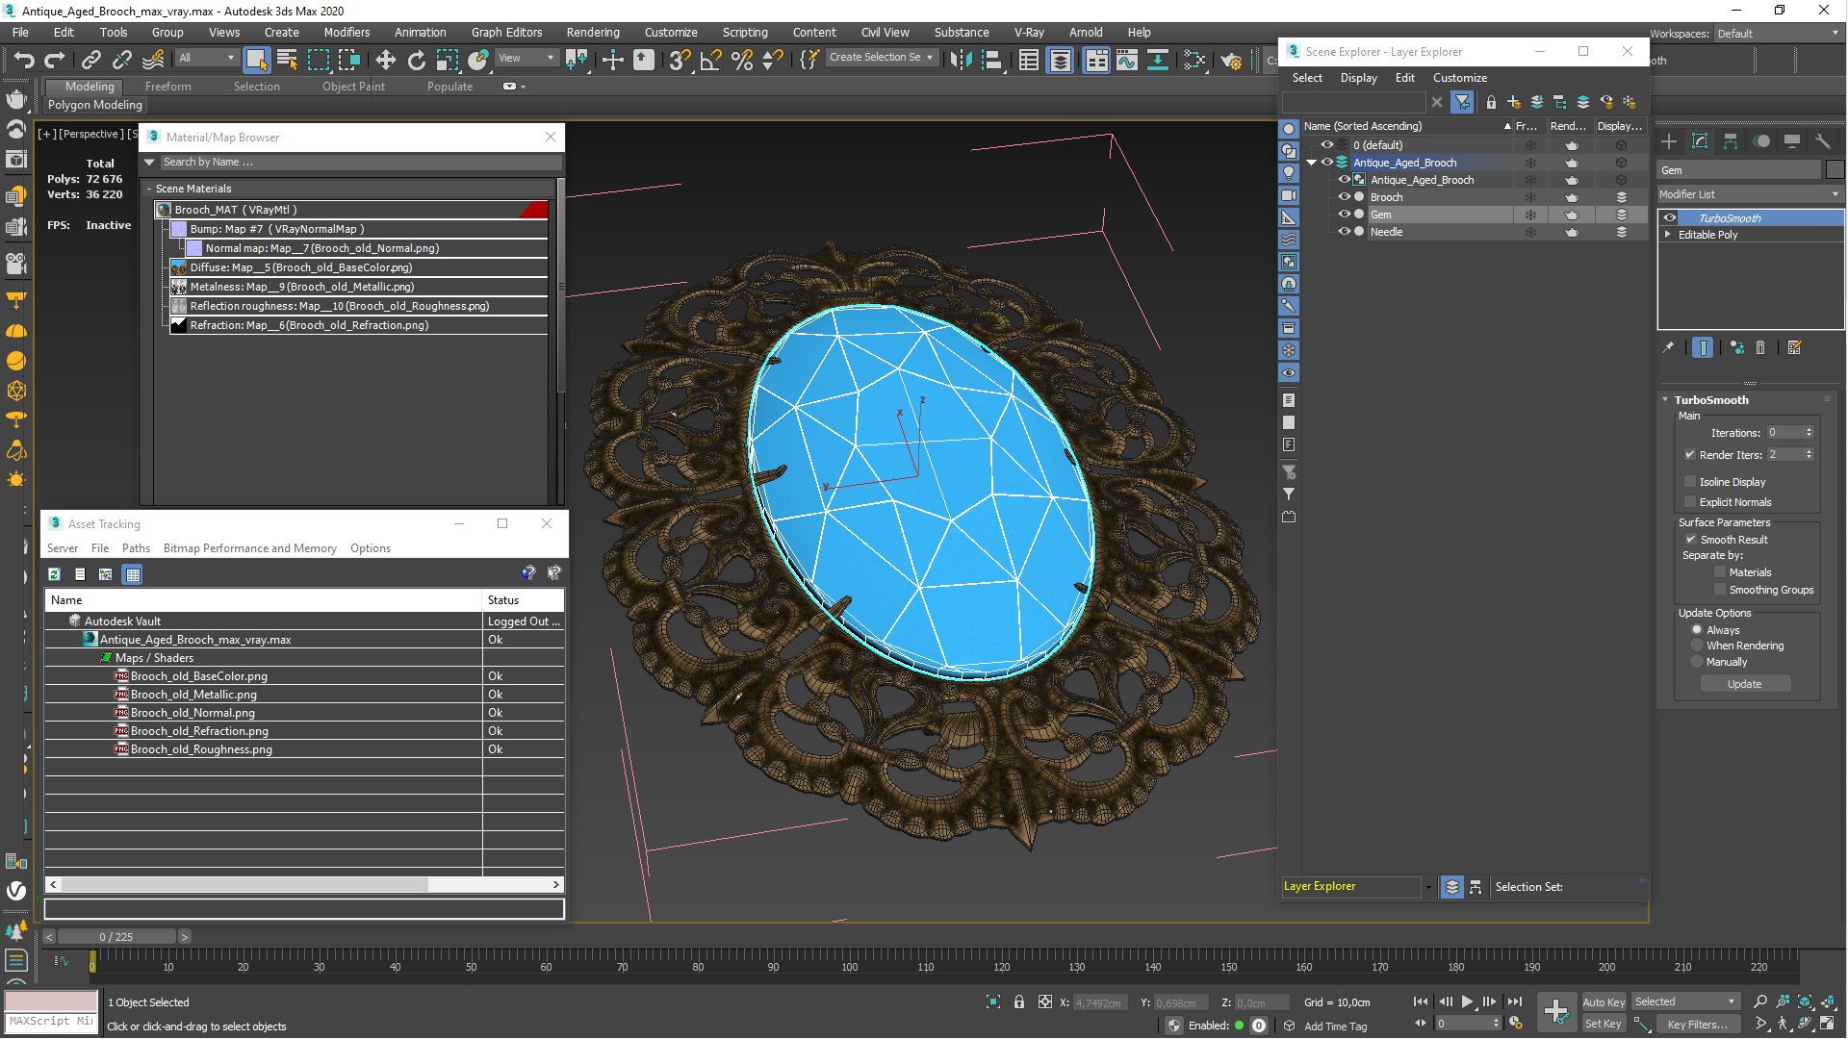Click the Redo arrow in main toolbar
Screen dimensions: 1848x1039
pos(55,60)
